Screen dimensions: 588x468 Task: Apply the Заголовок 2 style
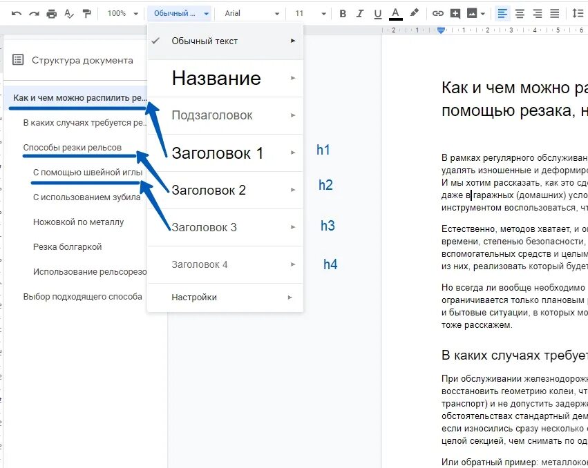pyautogui.click(x=225, y=190)
